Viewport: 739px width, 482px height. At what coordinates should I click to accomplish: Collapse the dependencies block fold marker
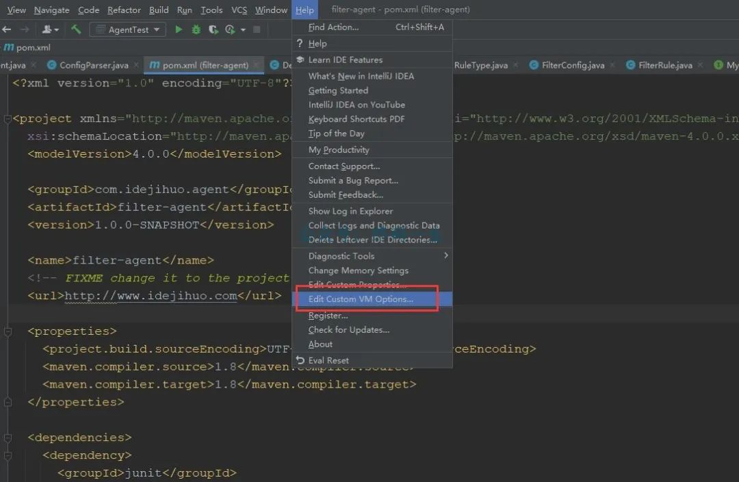(x=8, y=437)
